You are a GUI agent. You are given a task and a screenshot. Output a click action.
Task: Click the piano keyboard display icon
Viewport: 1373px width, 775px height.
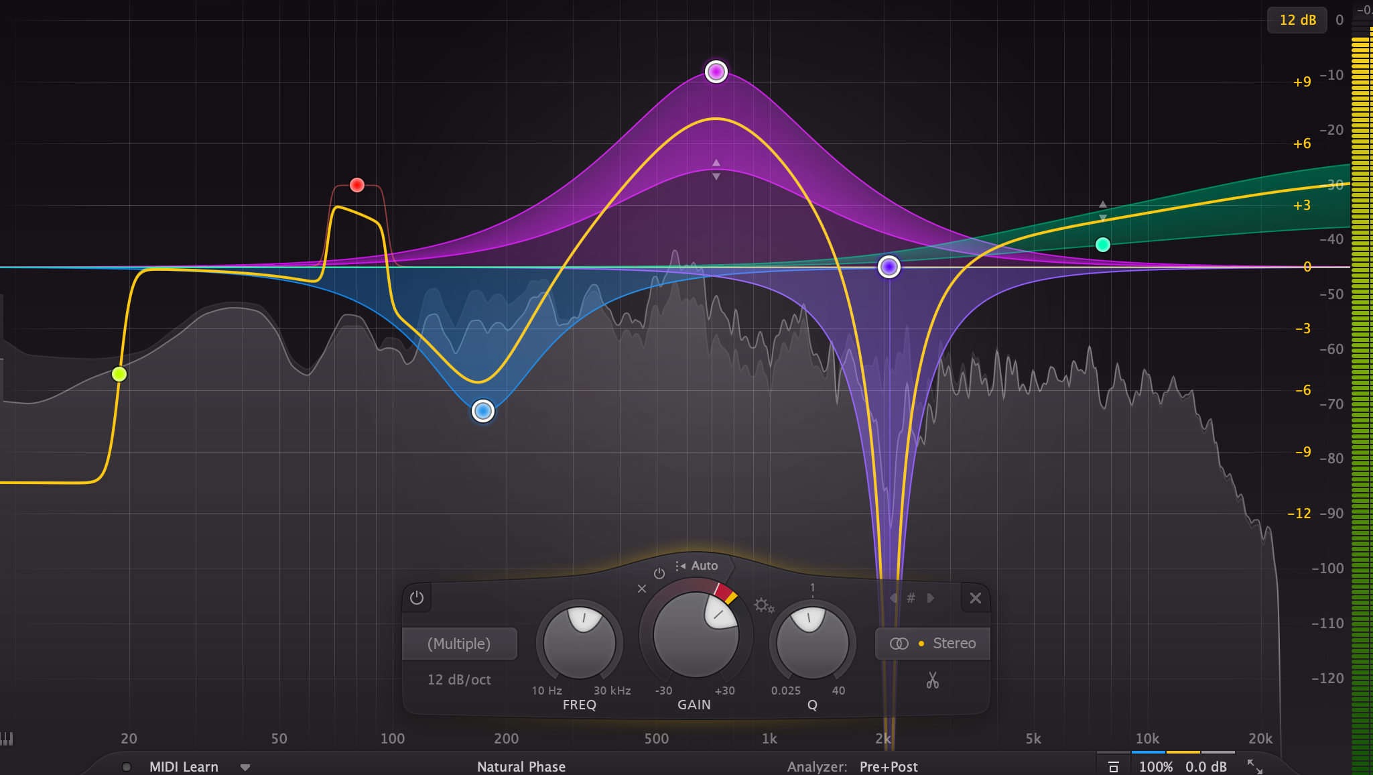(x=7, y=738)
